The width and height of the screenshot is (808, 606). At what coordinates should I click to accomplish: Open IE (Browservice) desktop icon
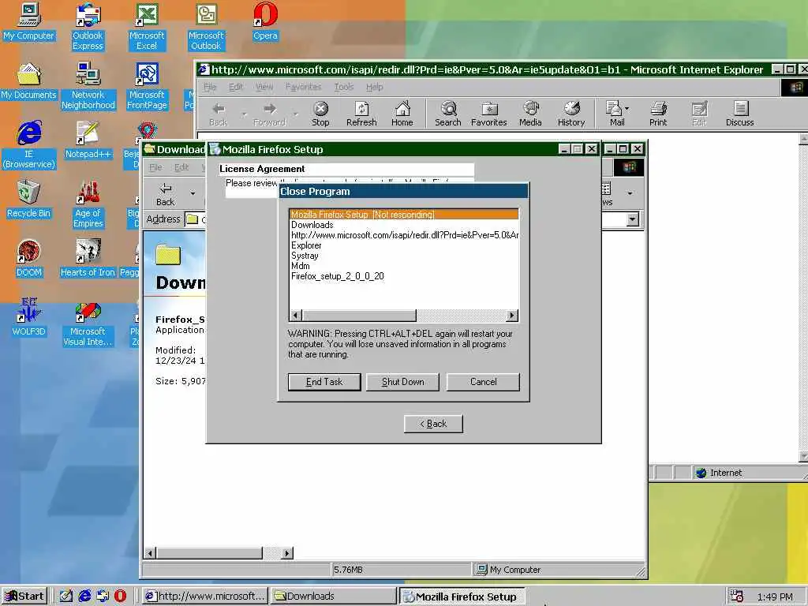pyautogui.click(x=29, y=145)
